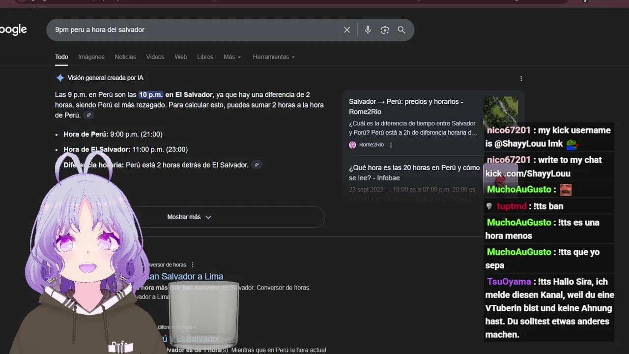Switch to the 'Libros' tab
The height and width of the screenshot is (354, 629).
[205, 57]
